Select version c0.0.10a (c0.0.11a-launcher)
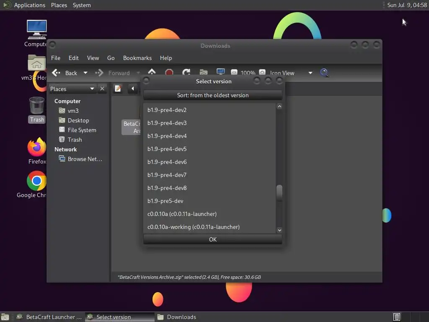 (209, 214)
